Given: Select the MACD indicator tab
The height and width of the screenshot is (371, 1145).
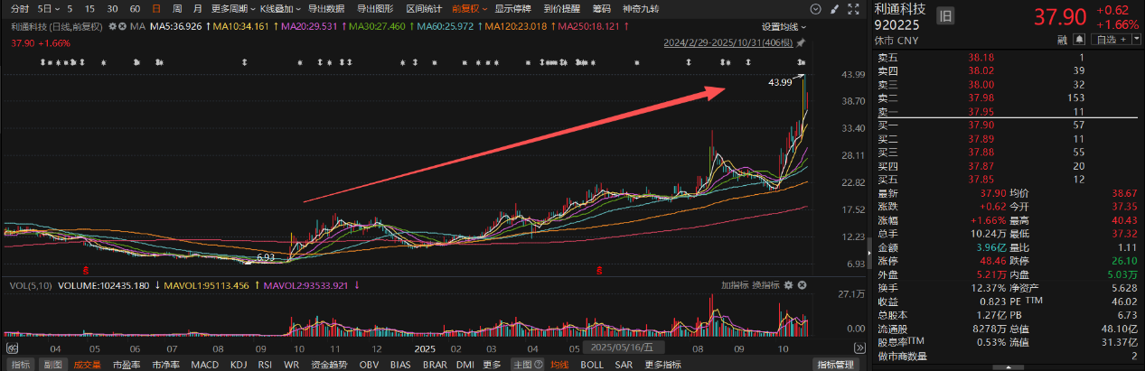Looking at the screenshot, I should [x=205, y=365].
